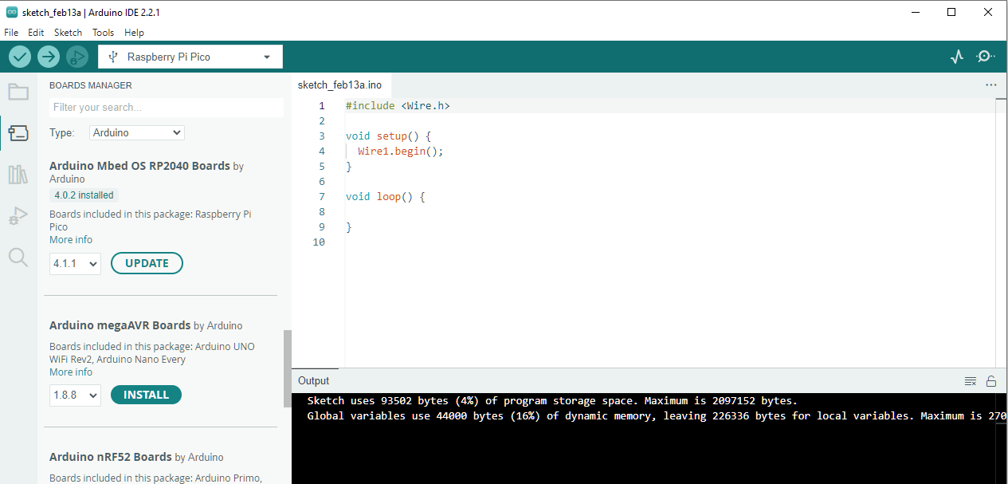Select the sketch_feb13a.ino tab
The width and height of the screenshot is (1008, 484).
(x=339, y=85)
